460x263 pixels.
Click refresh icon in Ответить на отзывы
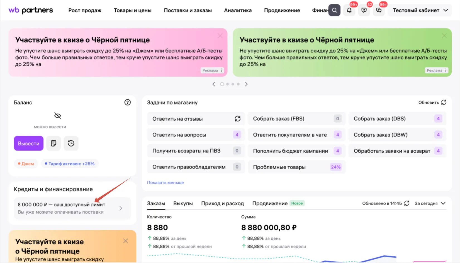tap(238, 119)
